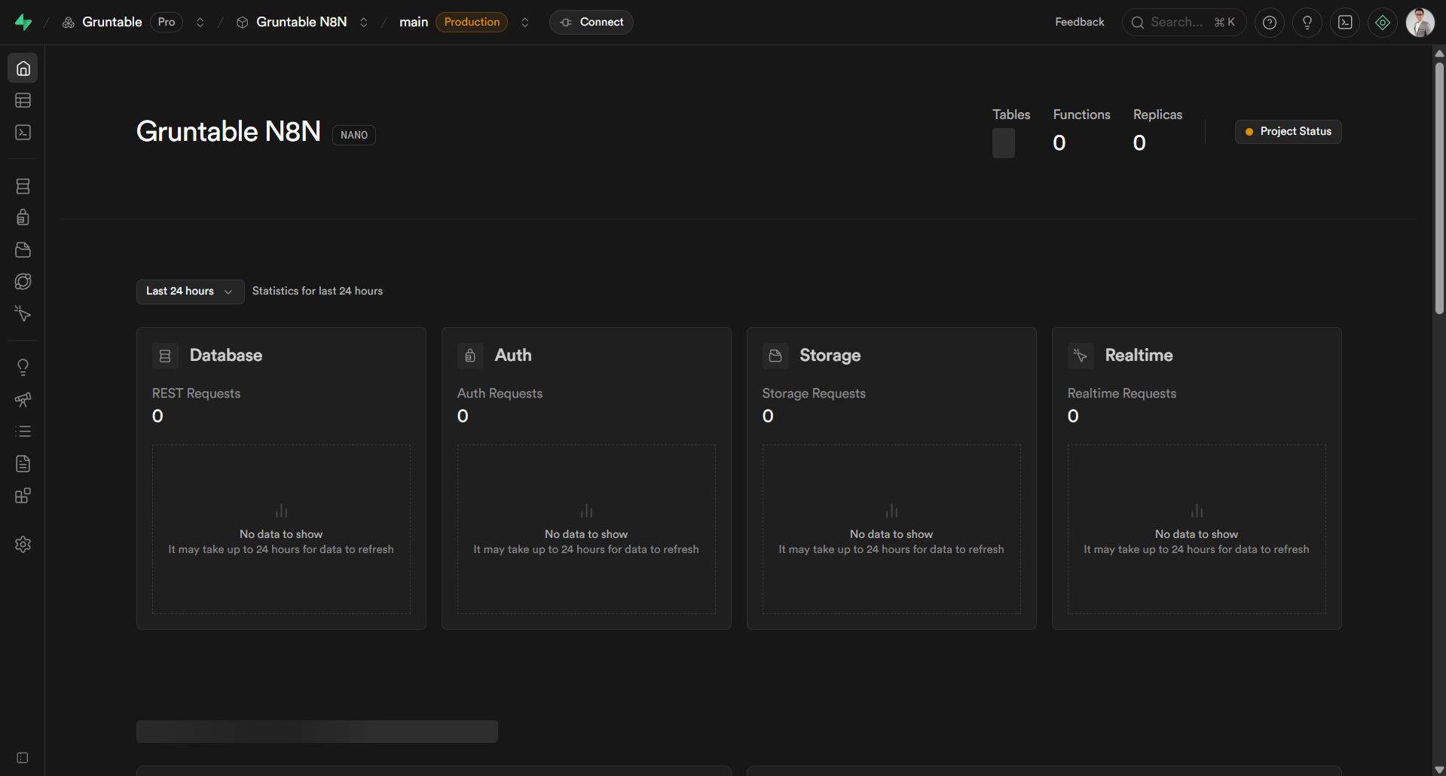Click the 'Storage Requests' label
Screen dimensions: 1446x776
(814, 394)
